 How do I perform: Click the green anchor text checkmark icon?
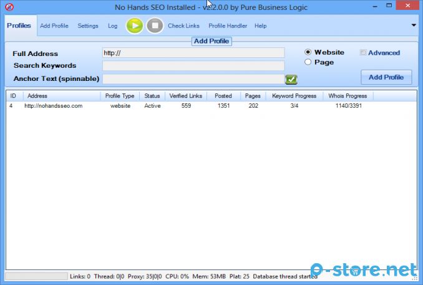pos(291,79)
